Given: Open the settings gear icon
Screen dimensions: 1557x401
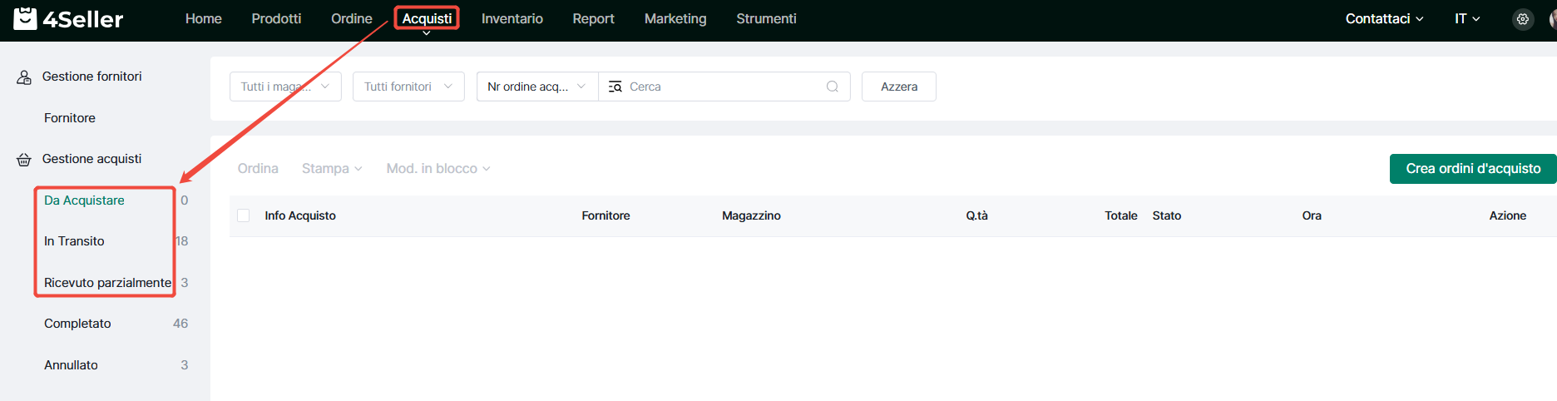Looking at the screenshot, I should click(x=1522, y=19).
